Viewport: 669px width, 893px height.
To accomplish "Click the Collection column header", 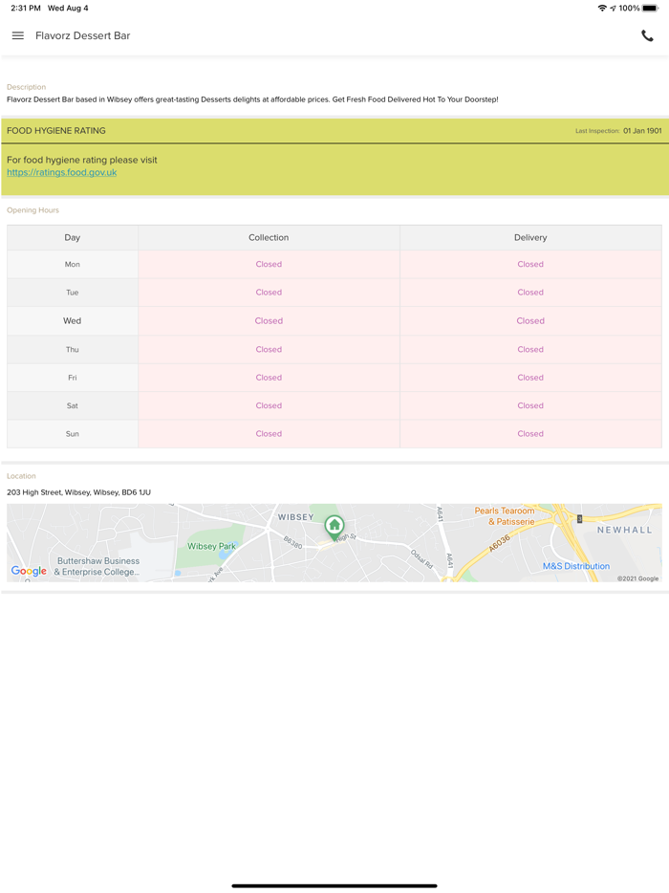I will tap(269, 237).
